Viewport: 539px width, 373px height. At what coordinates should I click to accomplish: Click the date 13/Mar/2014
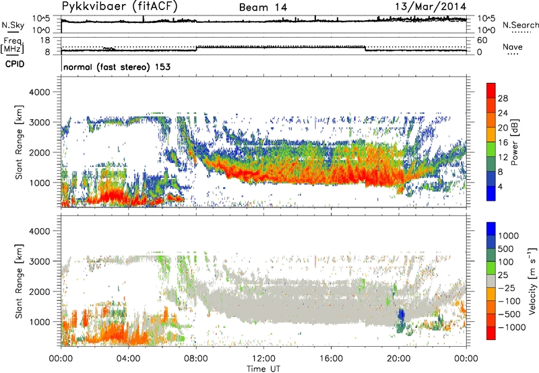click(x=431, y=6)
